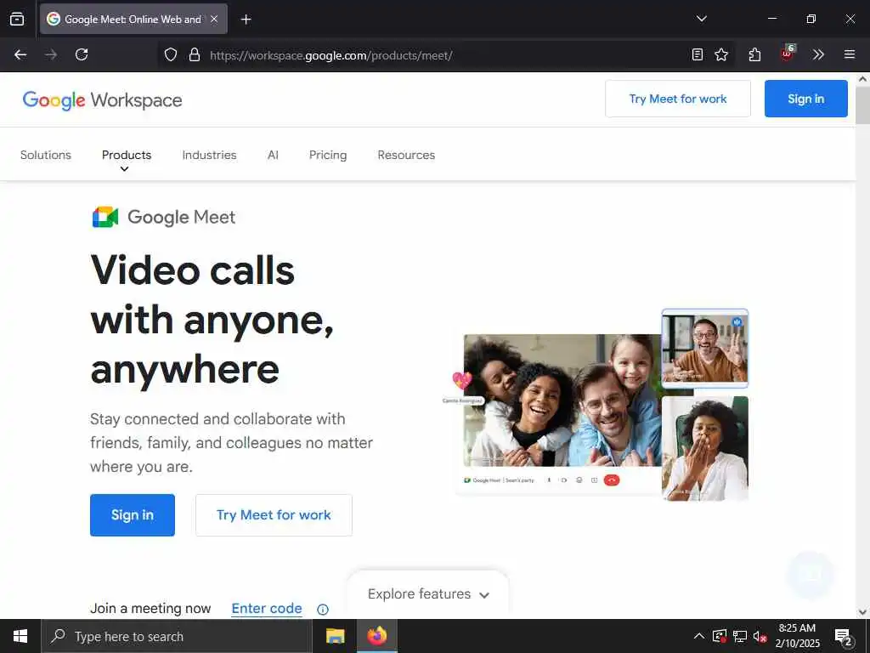The height and width of the screenshot is (653, 870).
Task: Click Try Meet for work header button
Action: [677, 99]
